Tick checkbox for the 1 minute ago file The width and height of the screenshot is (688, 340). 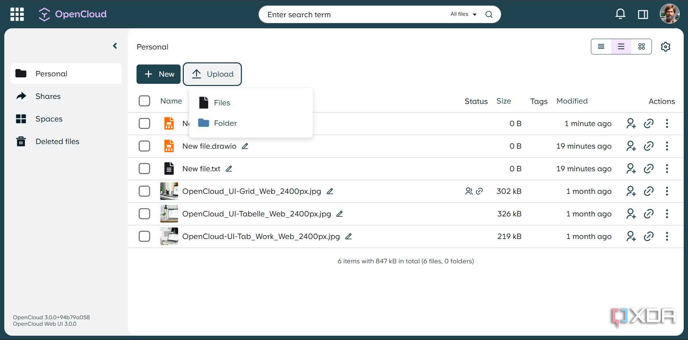tap(144, 124)
